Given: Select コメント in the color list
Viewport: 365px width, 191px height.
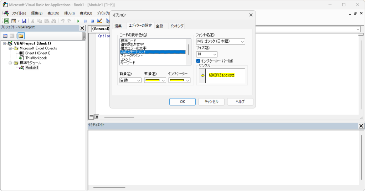Looking at the screenshot, I should (153, 59).
